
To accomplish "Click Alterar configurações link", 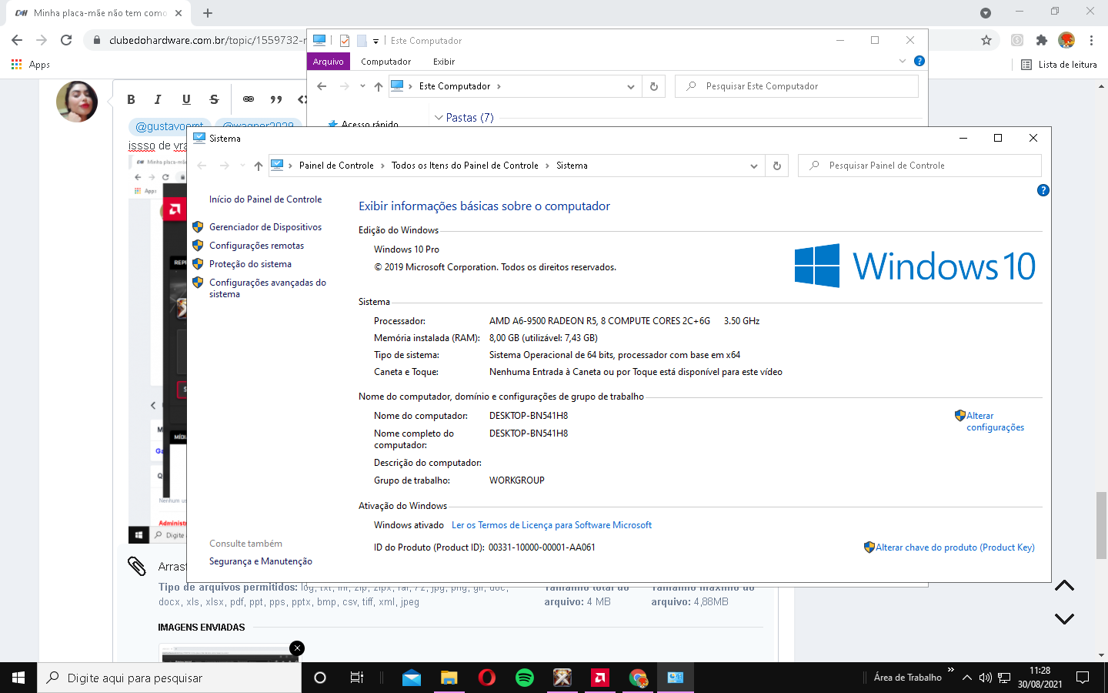I will click(x=995, y=421).
